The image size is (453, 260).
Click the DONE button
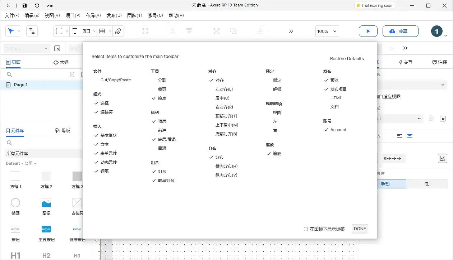(360, 228)
